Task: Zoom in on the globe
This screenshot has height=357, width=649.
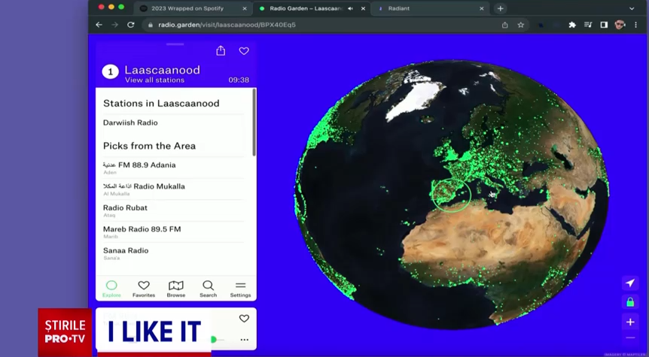Action: 630,322
